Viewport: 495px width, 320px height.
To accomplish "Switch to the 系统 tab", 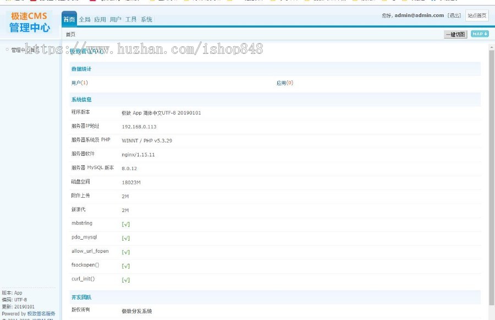I will point(146,18).
